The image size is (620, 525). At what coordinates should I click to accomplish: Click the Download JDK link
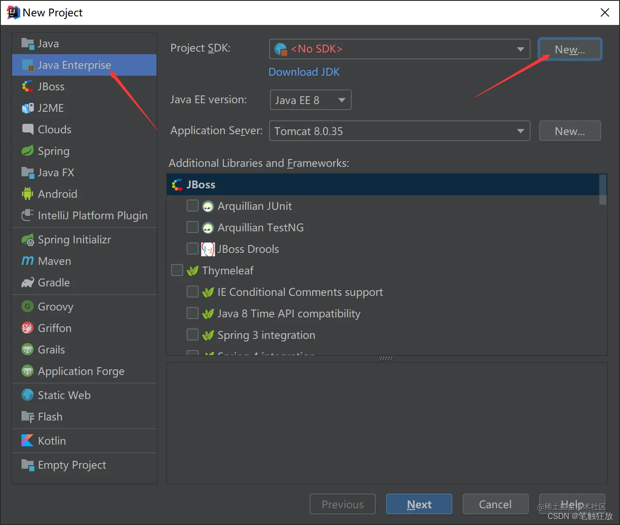(x=304, y=72)
